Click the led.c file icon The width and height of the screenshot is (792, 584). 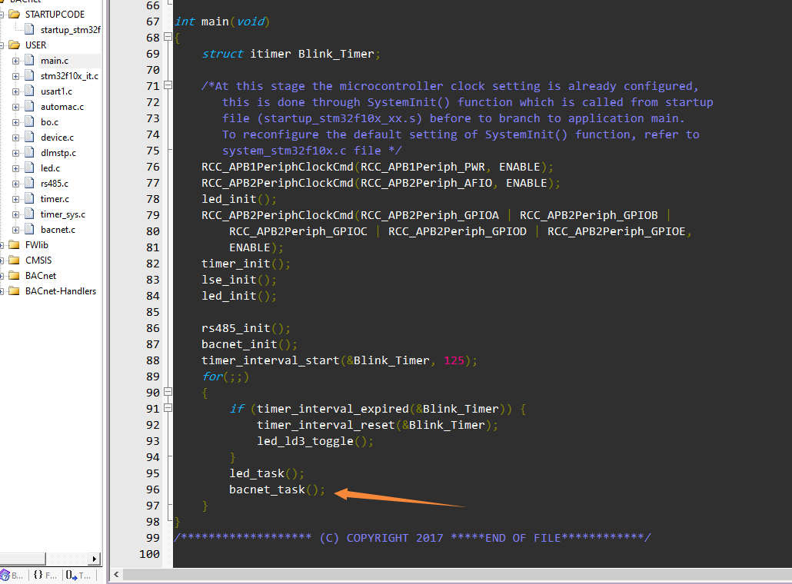[29, 168]
